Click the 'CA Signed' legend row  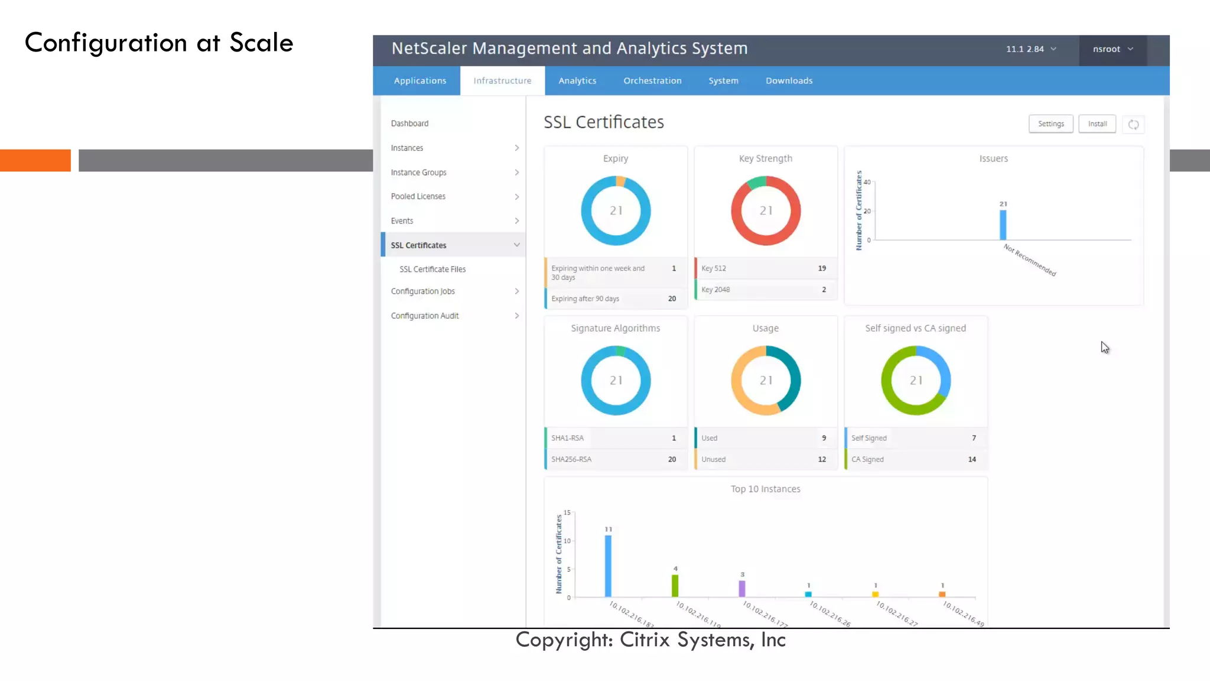point(916,459)
